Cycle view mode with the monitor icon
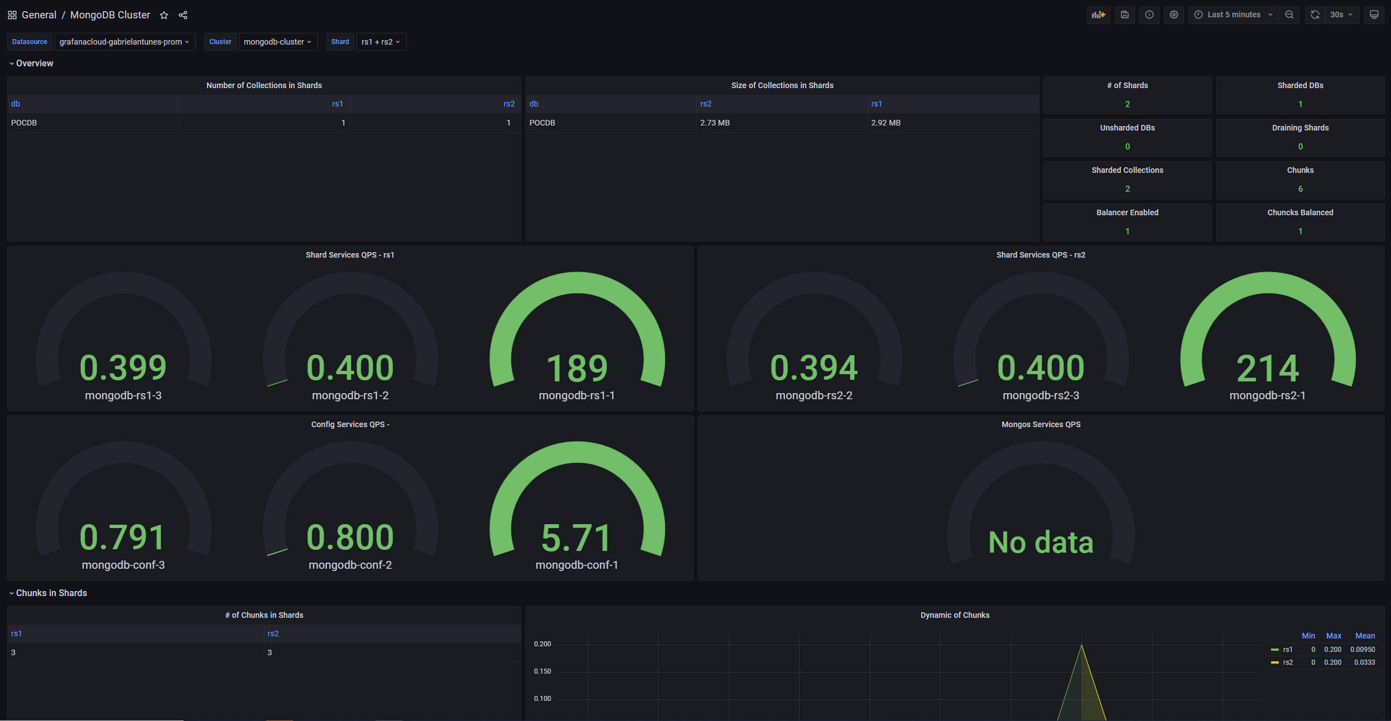 click(1374, 15)
